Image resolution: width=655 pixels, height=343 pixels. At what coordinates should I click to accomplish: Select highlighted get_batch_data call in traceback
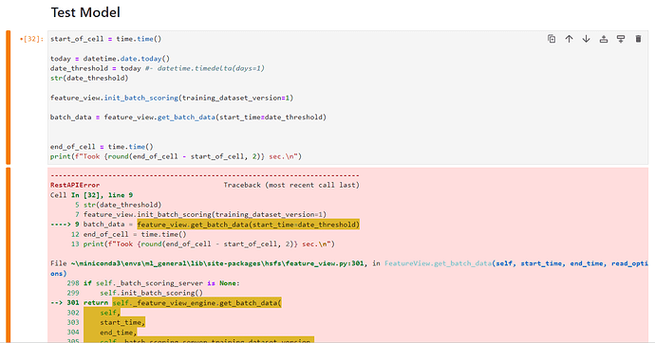point(248,225)
